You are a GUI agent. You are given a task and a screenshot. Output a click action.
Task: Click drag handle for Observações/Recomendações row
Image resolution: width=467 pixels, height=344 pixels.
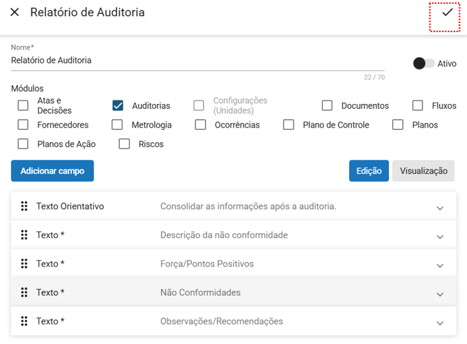tap(24, 321)
